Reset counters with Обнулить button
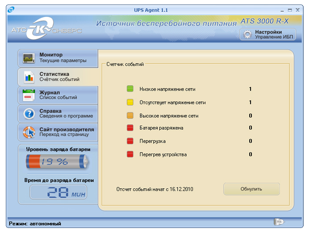This screenshot has width=309, height=232. tap(251, 189)
